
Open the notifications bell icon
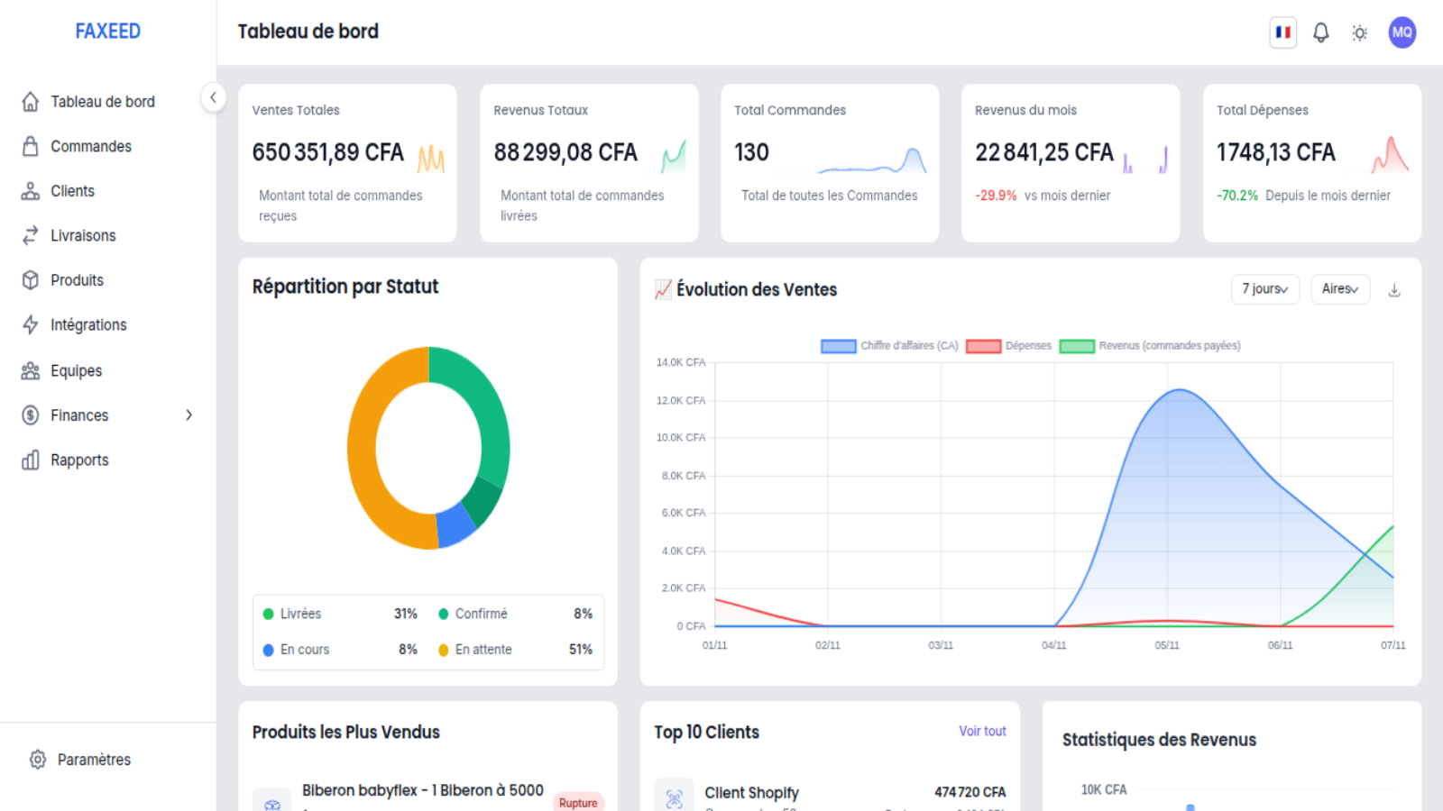tap(1320, 33)
